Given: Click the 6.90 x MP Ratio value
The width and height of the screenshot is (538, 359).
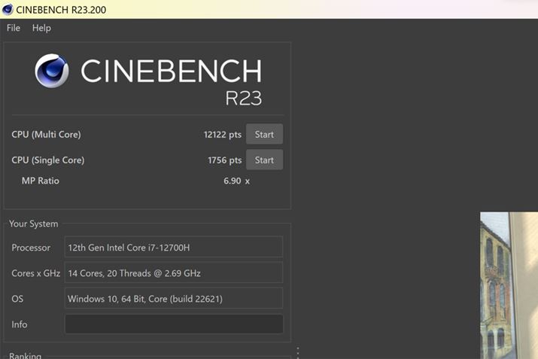Looking at the screenshot, I should tap(236, 181).
